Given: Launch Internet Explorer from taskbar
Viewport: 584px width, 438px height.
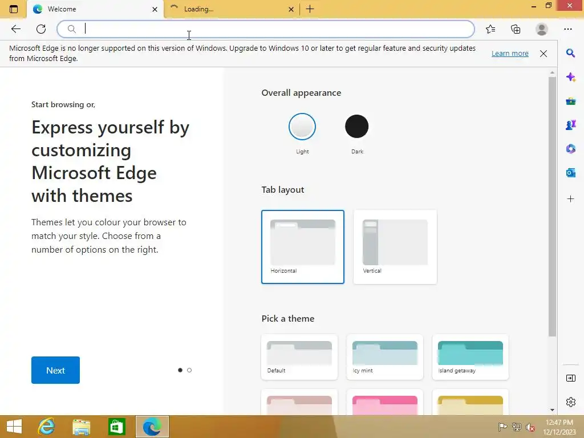Looking at the screenshot, I should (47, 427).
